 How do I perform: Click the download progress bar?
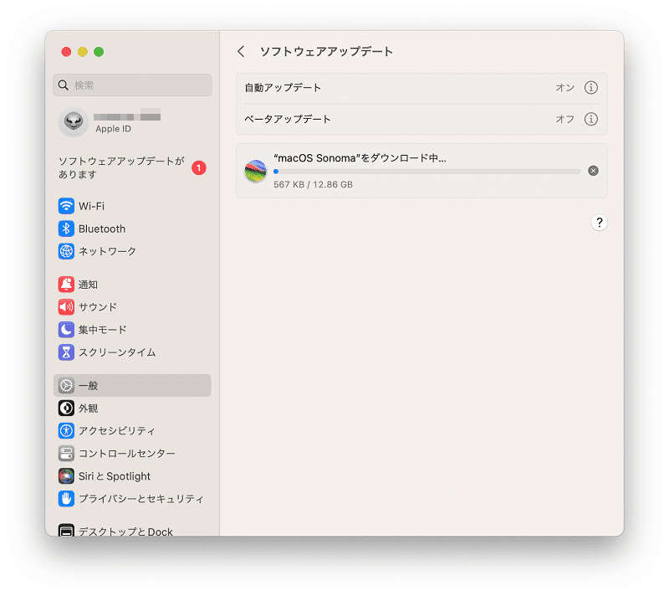point(426,172)
